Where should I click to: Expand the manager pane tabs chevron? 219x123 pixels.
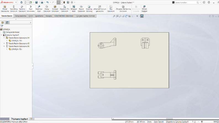(31, 23)
